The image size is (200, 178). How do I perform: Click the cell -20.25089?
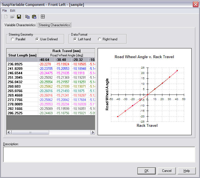46,108
